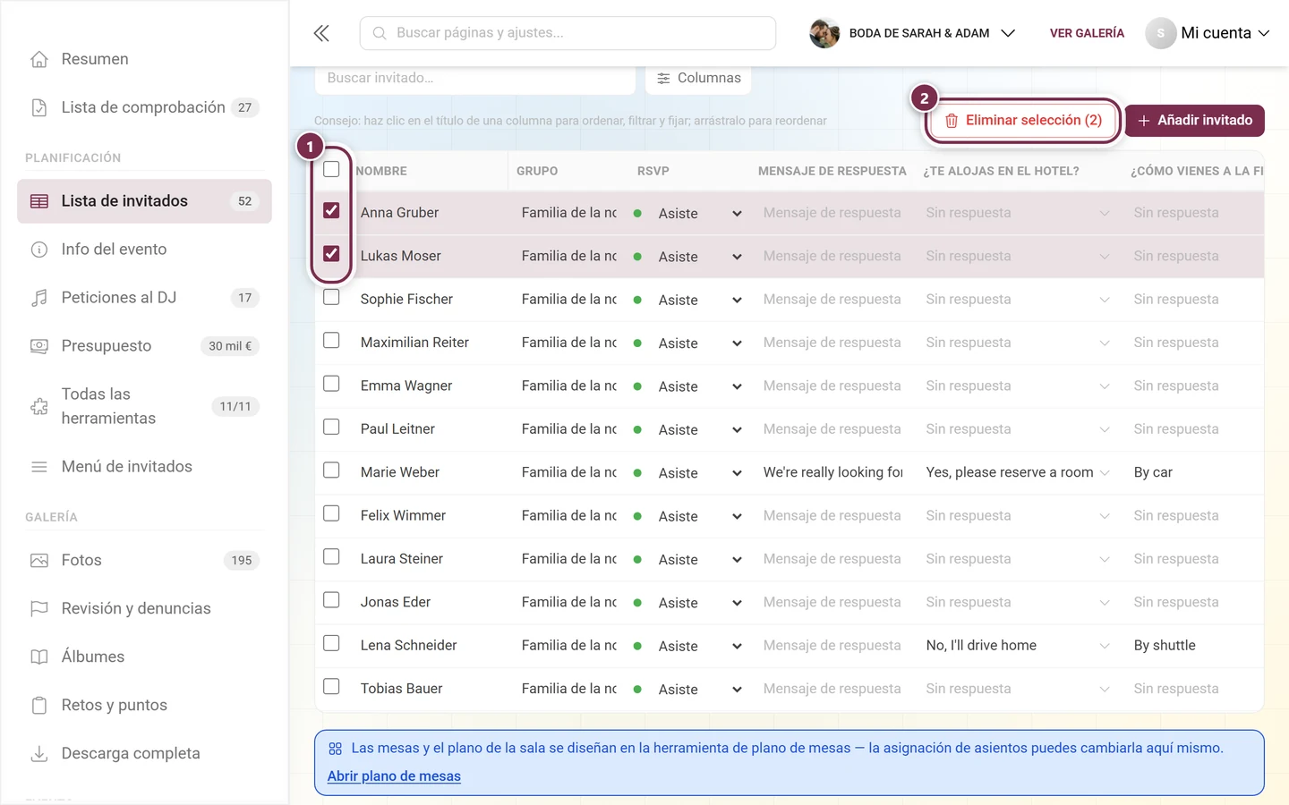Image resolution: width=1289 pixels, height=805 pixels.
Task: Check the Sophie Fischer checkbox
Action: pos(331,297)
